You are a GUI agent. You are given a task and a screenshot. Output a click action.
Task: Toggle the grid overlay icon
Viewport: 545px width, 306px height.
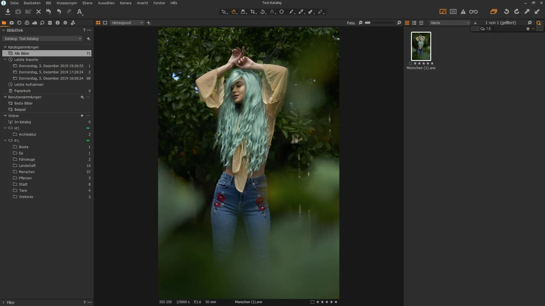pos(453,12)
